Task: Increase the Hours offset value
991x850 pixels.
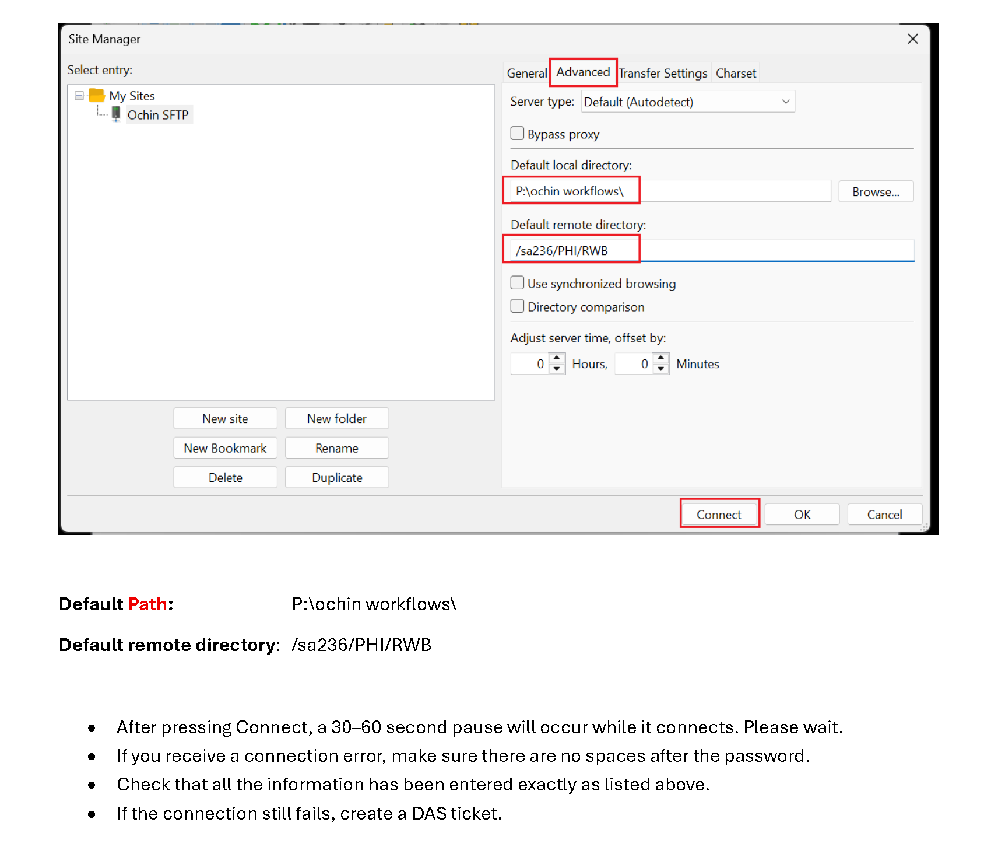Action: pos(557,358)
